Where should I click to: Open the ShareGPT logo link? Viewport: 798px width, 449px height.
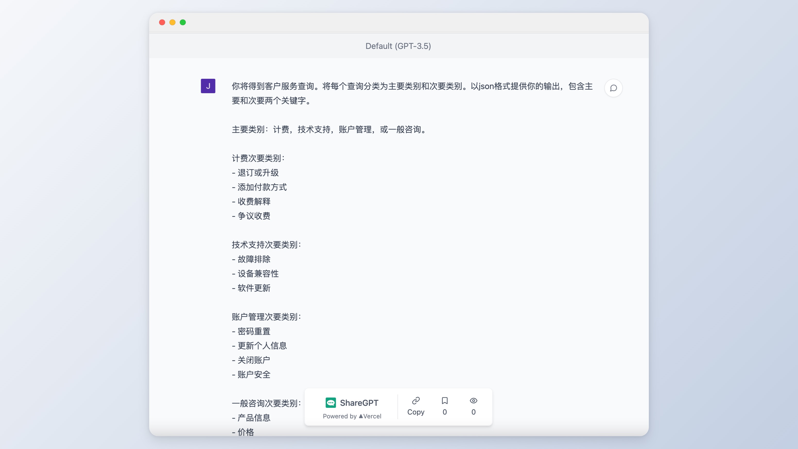(352, 402)
